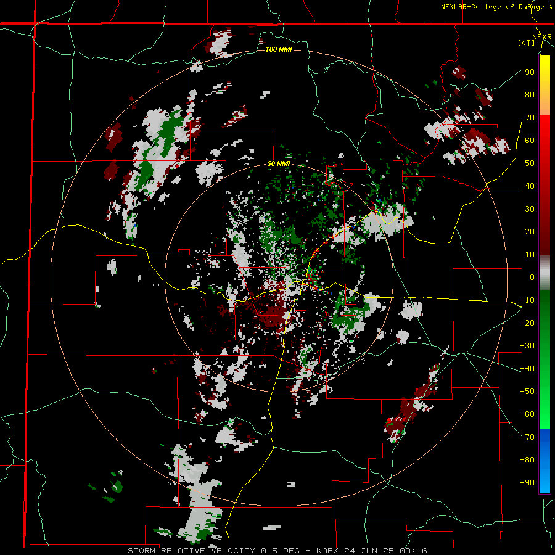The height and width of the screenshot is (555, 555).
Task: Click the gray zero-velocity segment of the color bar
Action: pyautogui.click(x=545, y=273)
